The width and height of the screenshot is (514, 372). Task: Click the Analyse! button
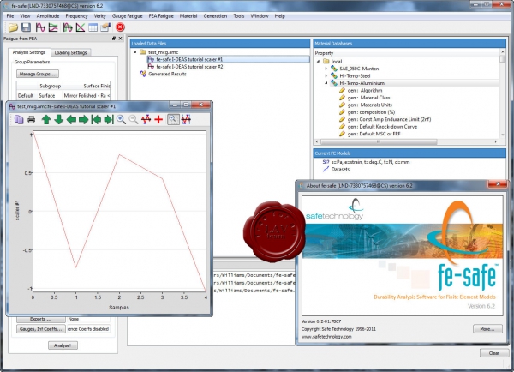[x=63, y=345]
